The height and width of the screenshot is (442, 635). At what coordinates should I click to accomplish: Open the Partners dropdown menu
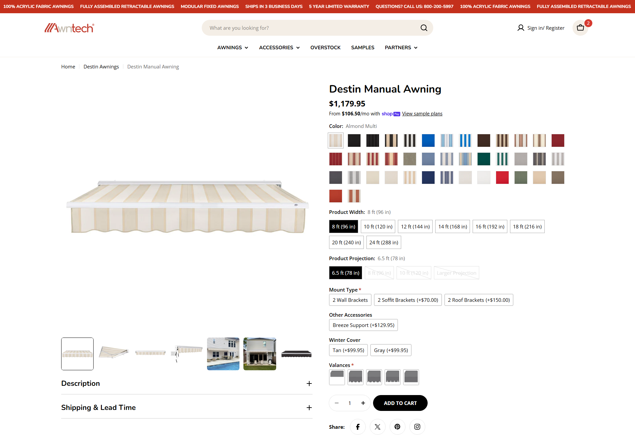click(x=401, y=48)
